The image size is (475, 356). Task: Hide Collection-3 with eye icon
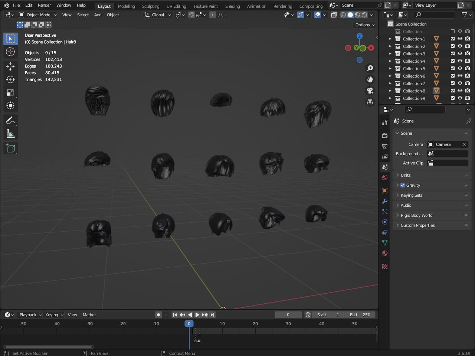click(460, 53)
